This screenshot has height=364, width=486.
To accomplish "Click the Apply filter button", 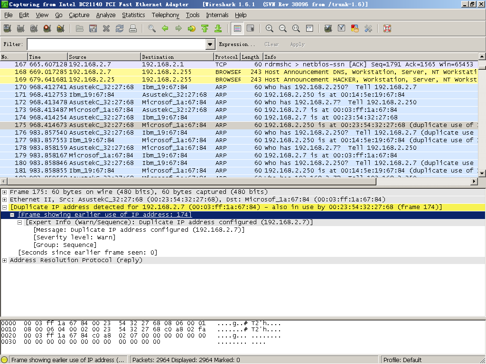I will click(x=297, y=44).
